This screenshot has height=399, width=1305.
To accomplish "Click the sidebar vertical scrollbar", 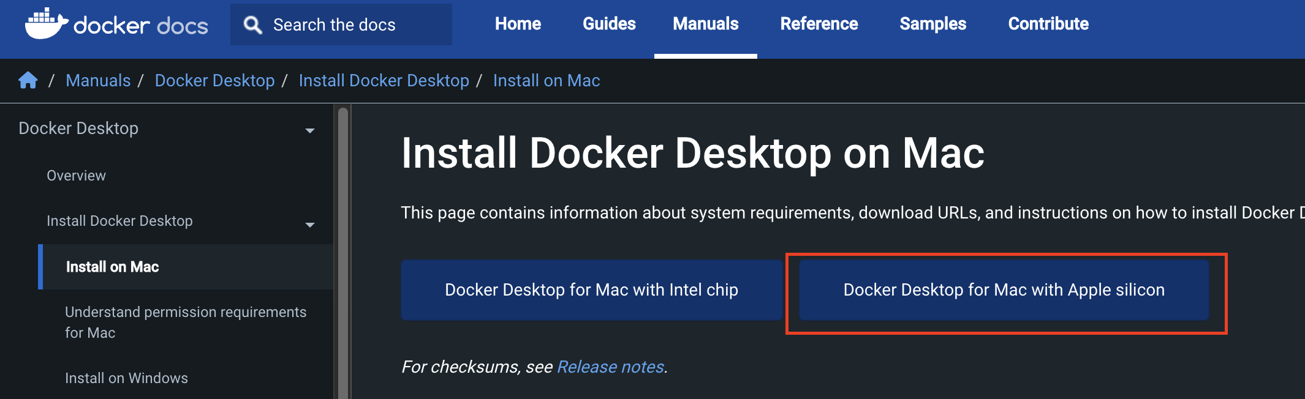I will click(343, 252).
